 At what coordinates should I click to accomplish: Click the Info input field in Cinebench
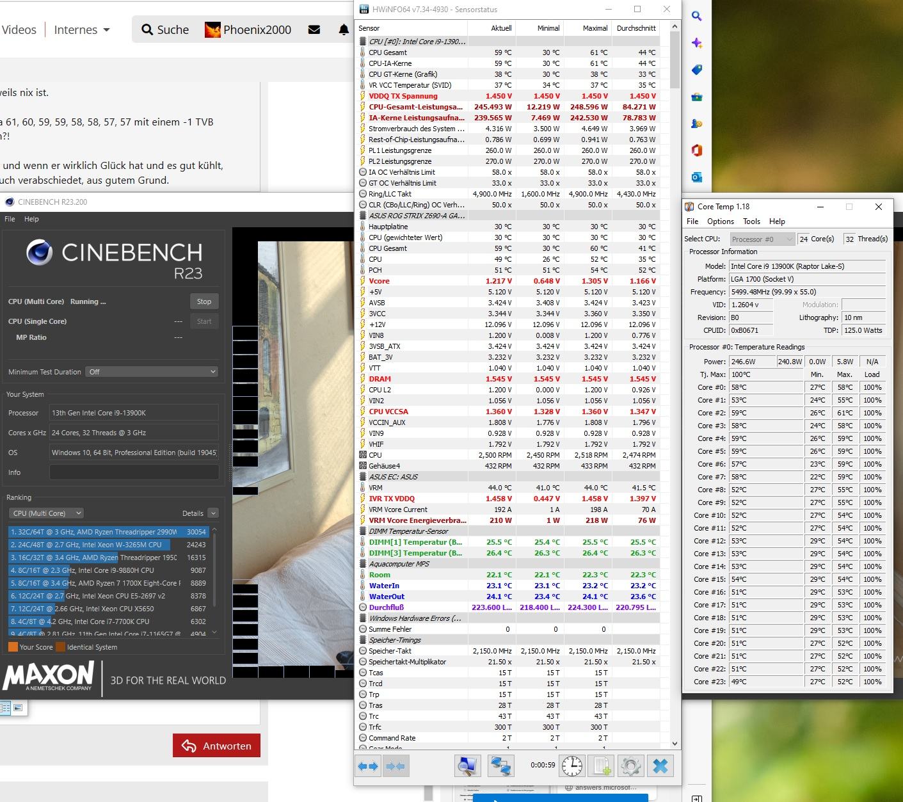pyautogui.click(x=134, y=472)
